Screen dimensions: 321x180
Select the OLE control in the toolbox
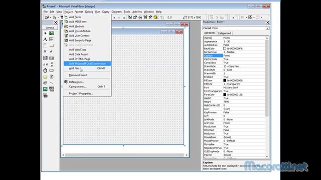[45, 95]
